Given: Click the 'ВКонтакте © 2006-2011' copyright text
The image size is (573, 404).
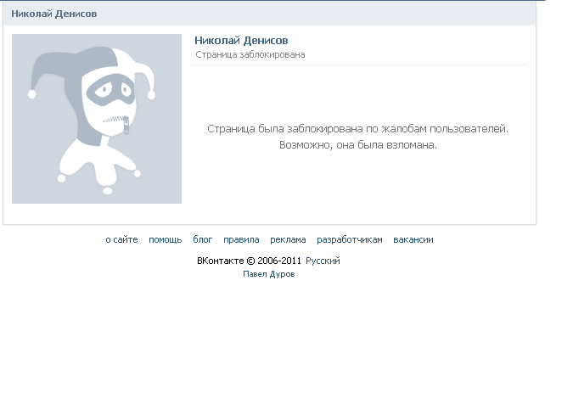Looking at the screenshot, I should pos(249,261).
